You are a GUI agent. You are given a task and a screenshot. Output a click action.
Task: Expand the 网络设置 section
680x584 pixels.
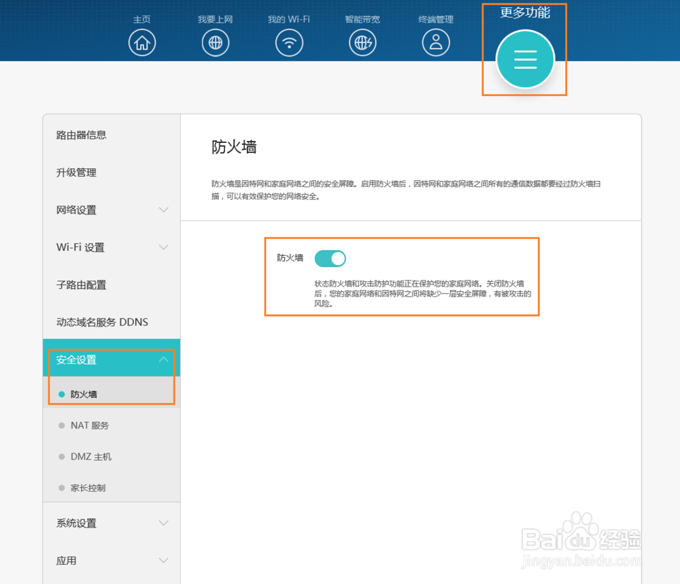pyautogui.click(x=163, y=210)
